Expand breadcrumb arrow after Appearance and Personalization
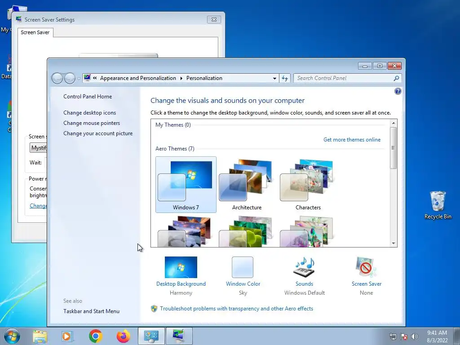Image resolution: width=460 pixels, height=345 pixels. tap(181, 78)
